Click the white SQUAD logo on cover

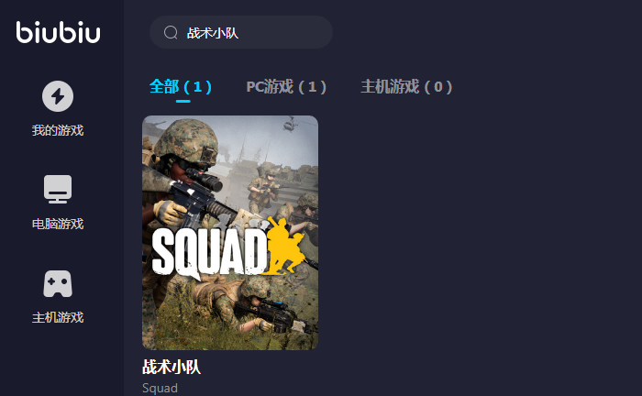point(209,251)
